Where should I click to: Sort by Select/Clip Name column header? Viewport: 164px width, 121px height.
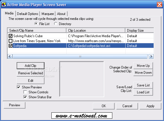click(x=37, y=31)
